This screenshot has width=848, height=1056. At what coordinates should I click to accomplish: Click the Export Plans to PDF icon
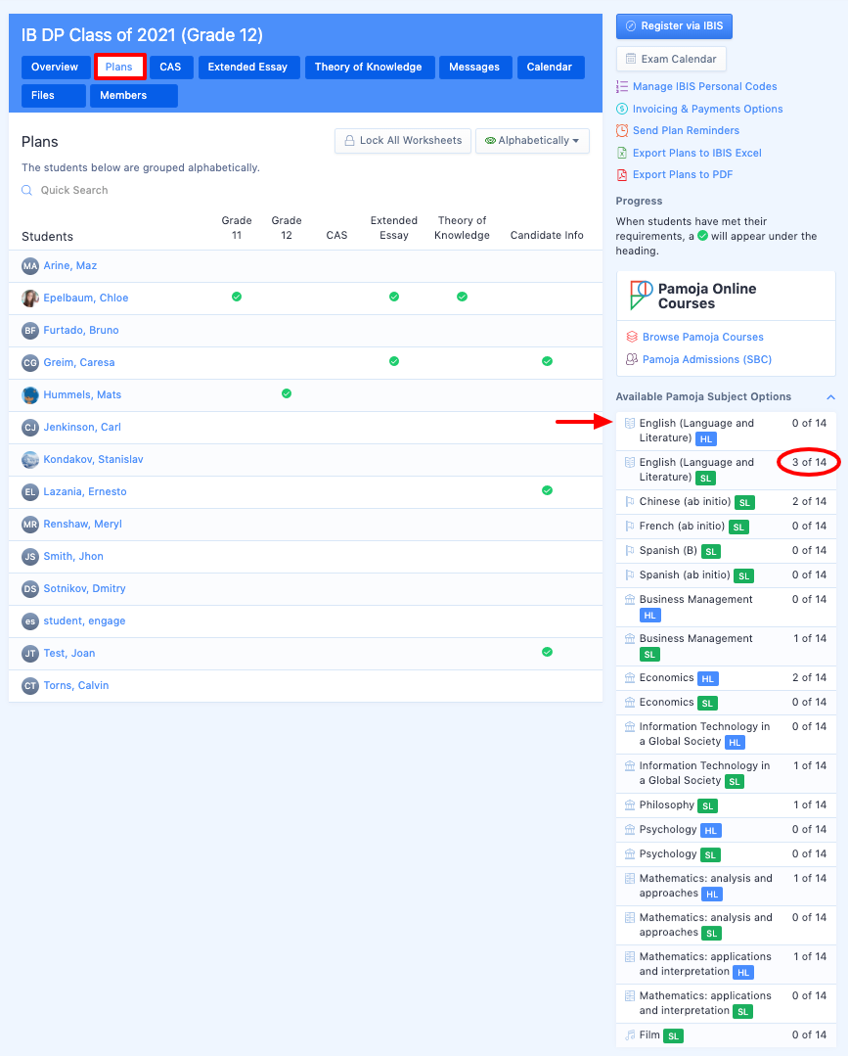point(622,174)
